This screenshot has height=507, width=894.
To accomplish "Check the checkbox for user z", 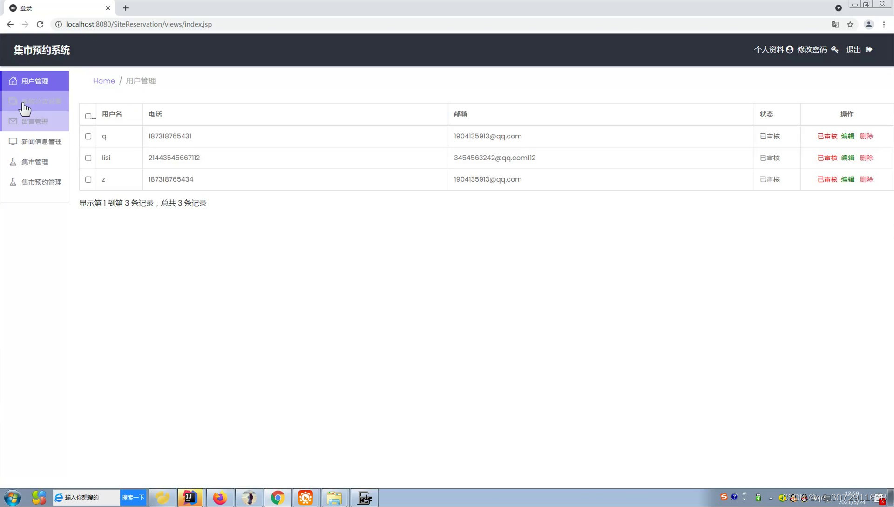I will [88, 179].
